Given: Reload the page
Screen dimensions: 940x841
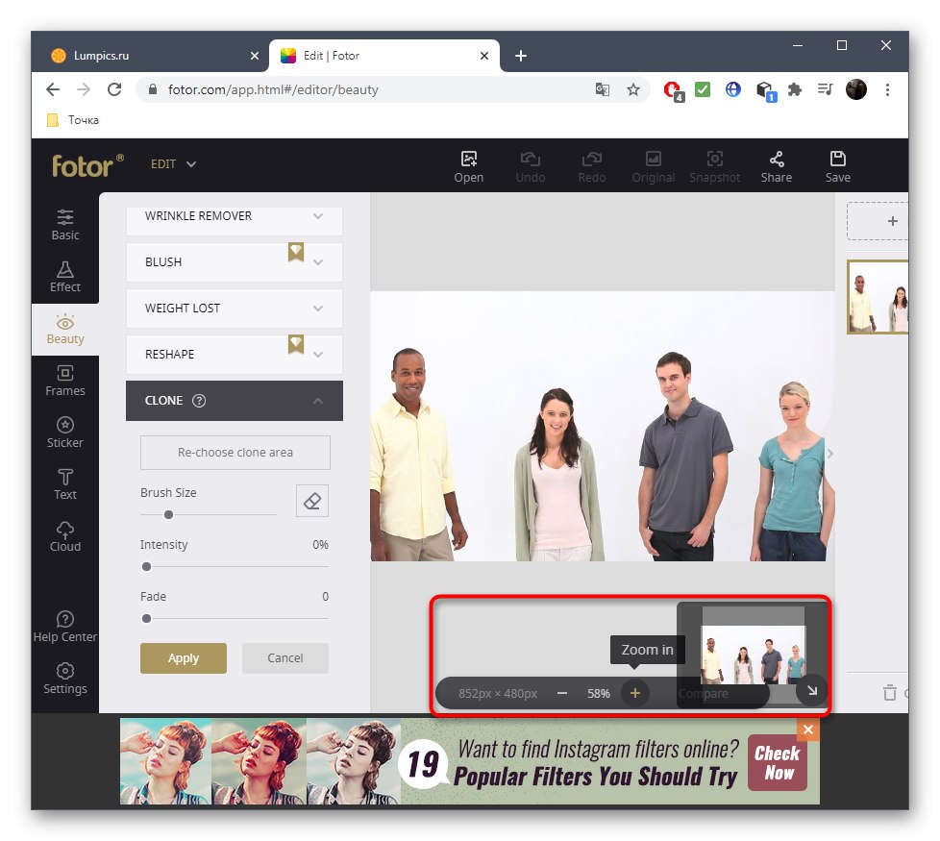Looking at the screenshot, I should (114, 89).
